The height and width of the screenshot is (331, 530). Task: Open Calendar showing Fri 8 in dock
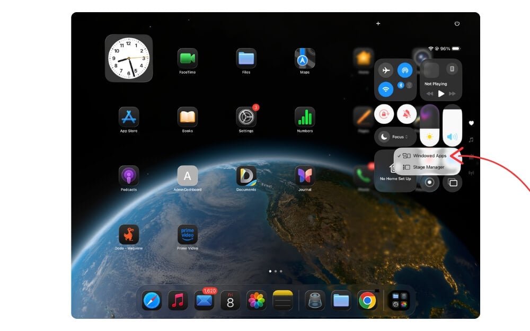230,300
